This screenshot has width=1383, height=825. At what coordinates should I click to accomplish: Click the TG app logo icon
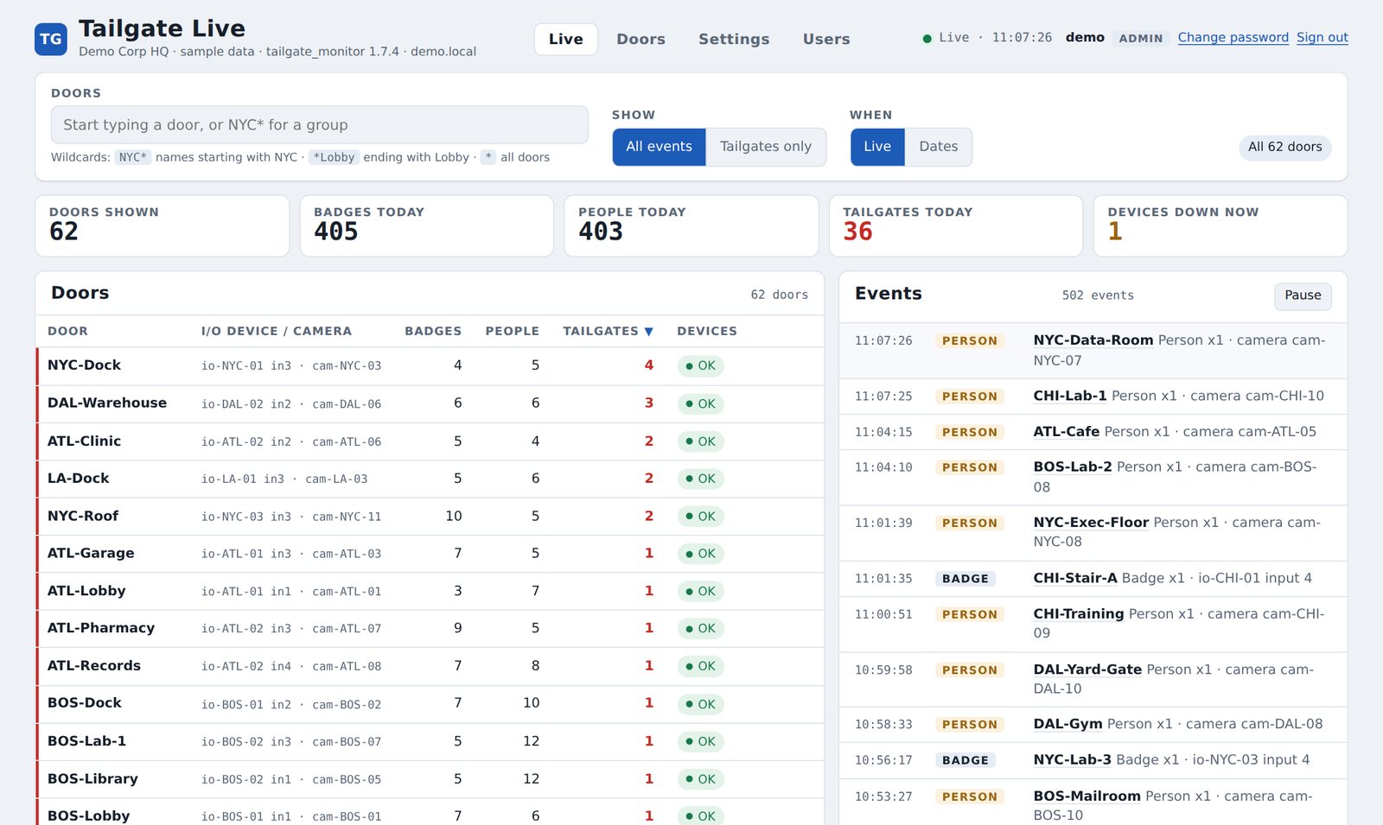click(x=51, y=39)
